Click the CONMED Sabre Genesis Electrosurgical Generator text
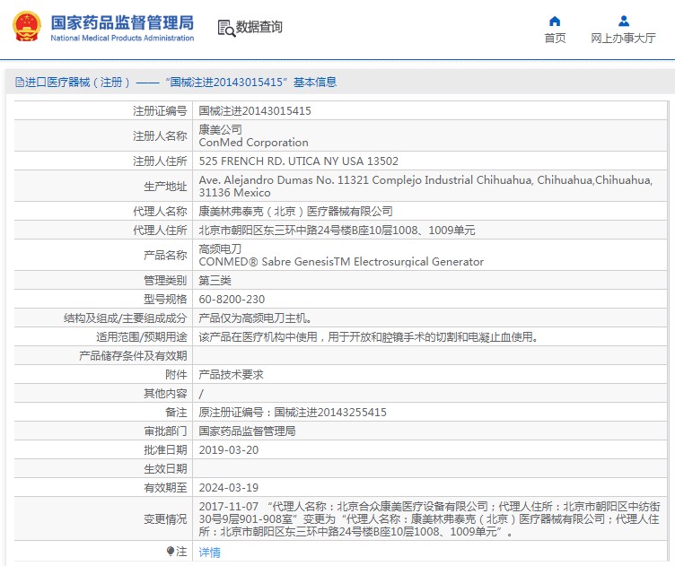Screen dimensions: 675x566 (341, 262)
